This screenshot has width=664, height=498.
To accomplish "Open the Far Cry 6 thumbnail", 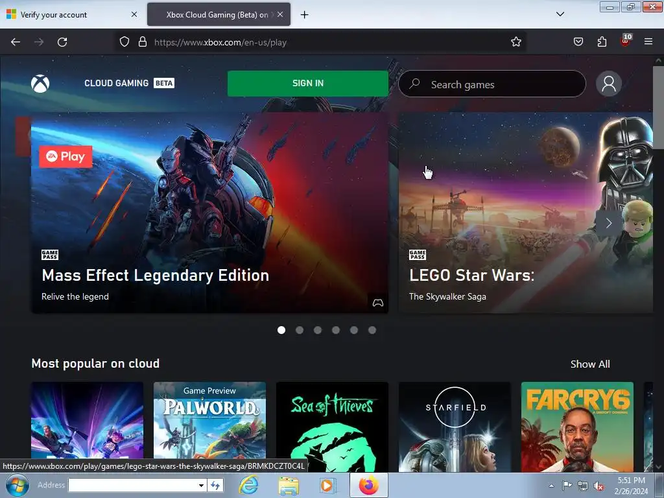I will [577, 427].
